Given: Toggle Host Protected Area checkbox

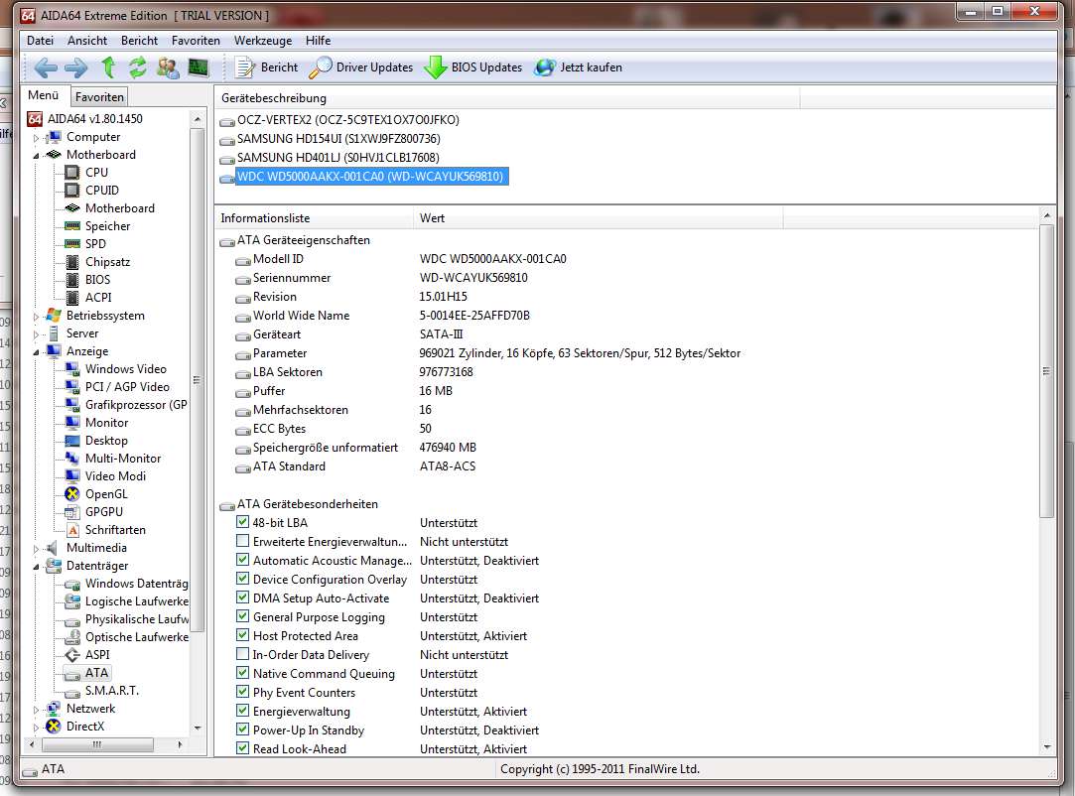Looking at the screenshot, I should pyautogui.click(x=242, y=635).
